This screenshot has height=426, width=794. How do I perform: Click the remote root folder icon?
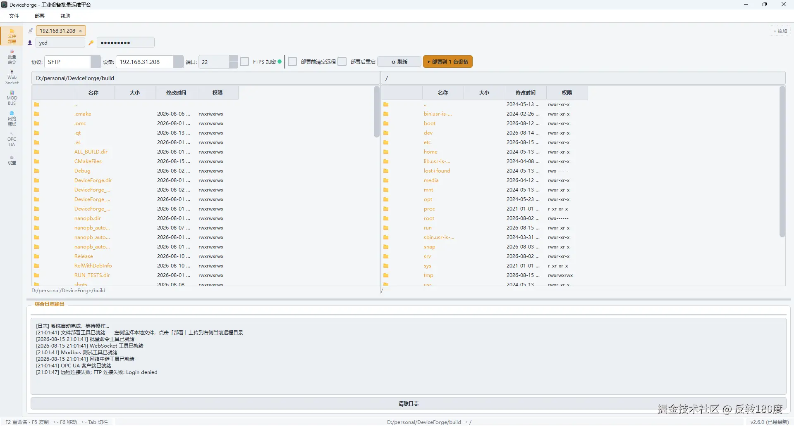pyautogui.click(x=386, y=218)
